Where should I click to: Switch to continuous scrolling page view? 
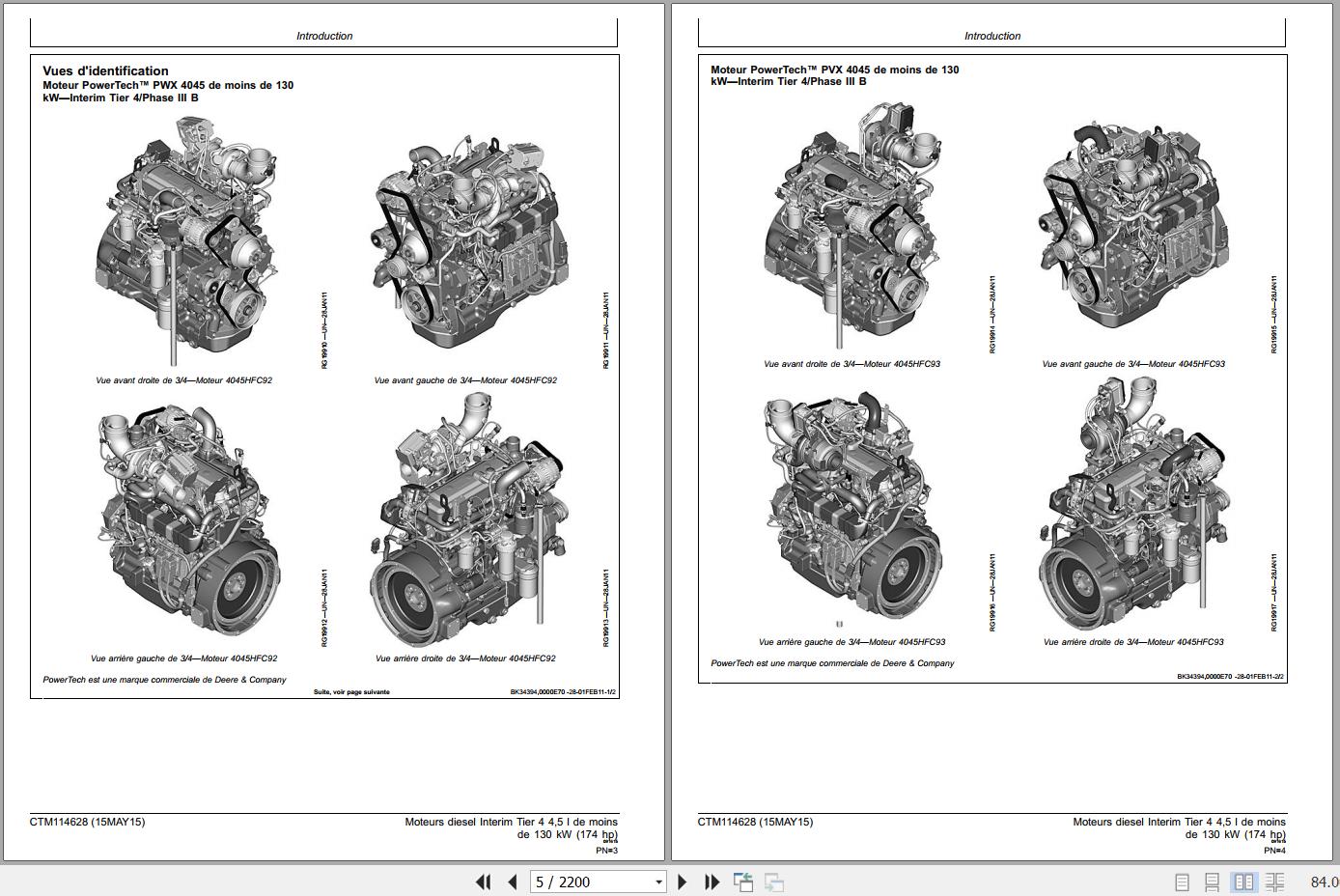point(1213,882)
